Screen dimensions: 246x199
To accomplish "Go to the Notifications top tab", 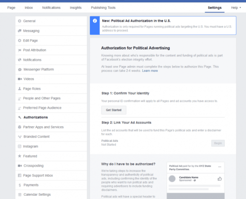I will (x=51, y=8).
